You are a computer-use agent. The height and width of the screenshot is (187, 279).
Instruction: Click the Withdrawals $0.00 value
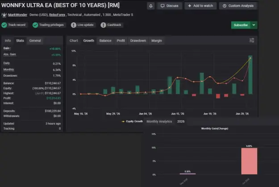[x=57, y=116]
